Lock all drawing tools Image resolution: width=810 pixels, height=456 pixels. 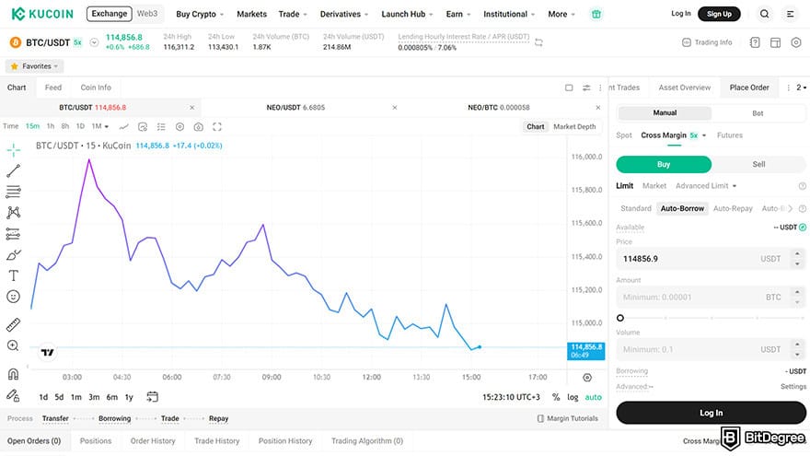14,395
